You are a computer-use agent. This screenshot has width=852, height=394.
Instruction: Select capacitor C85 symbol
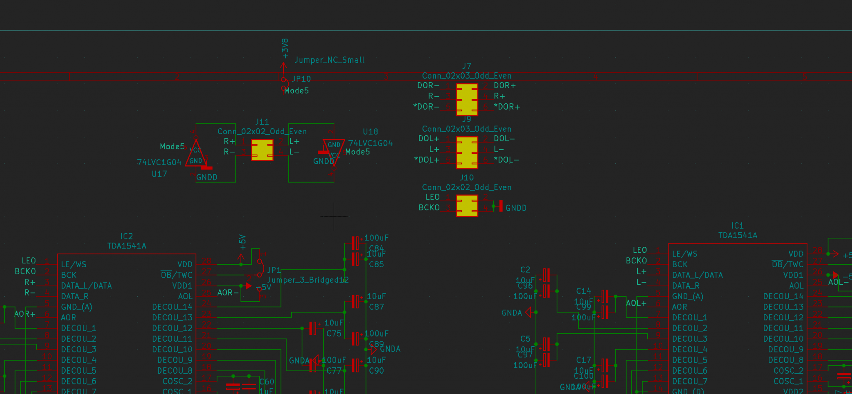pos(355,259)
